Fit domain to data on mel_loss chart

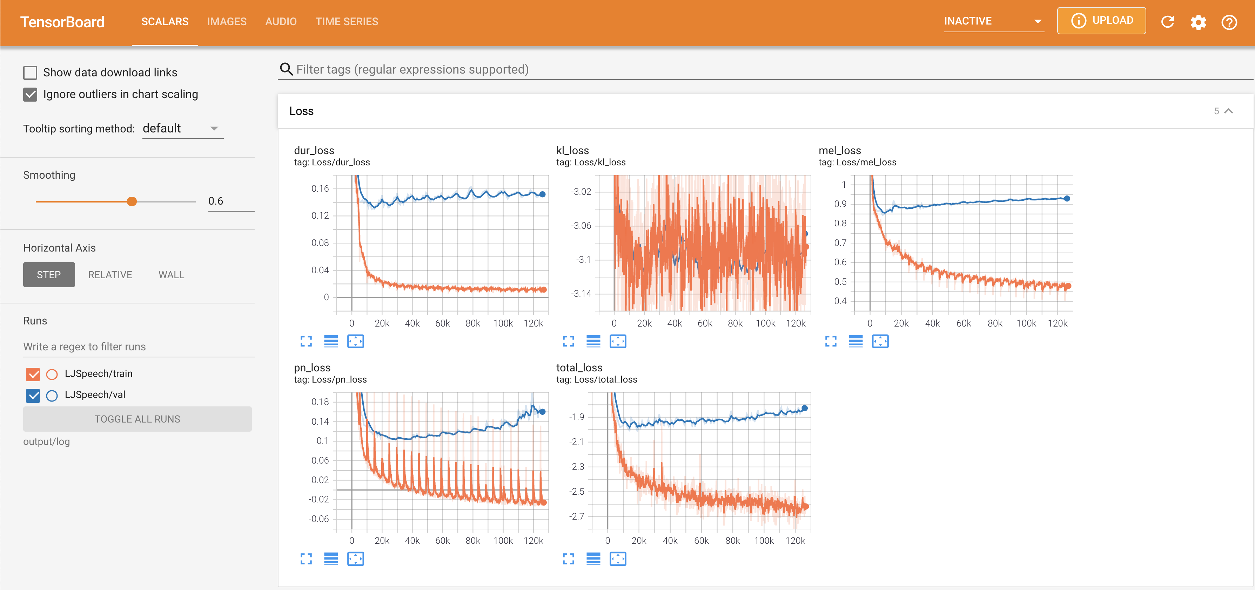880,341
